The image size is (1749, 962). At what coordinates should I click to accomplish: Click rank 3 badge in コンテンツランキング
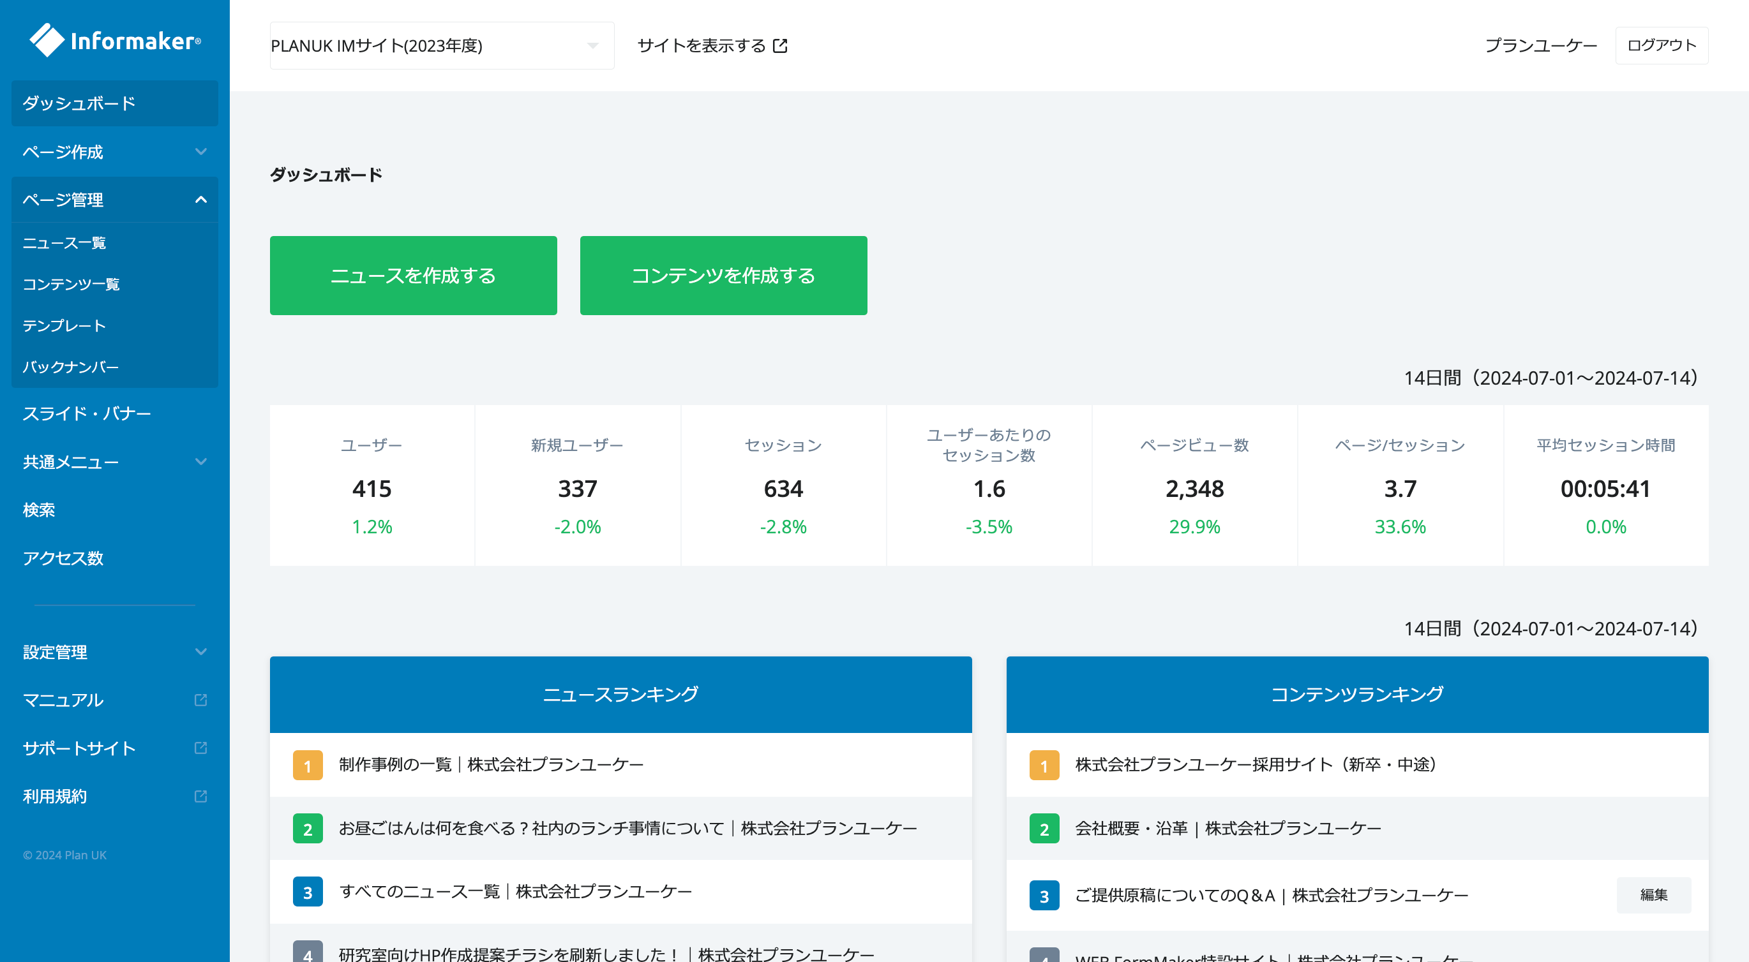pos(1044,896)
